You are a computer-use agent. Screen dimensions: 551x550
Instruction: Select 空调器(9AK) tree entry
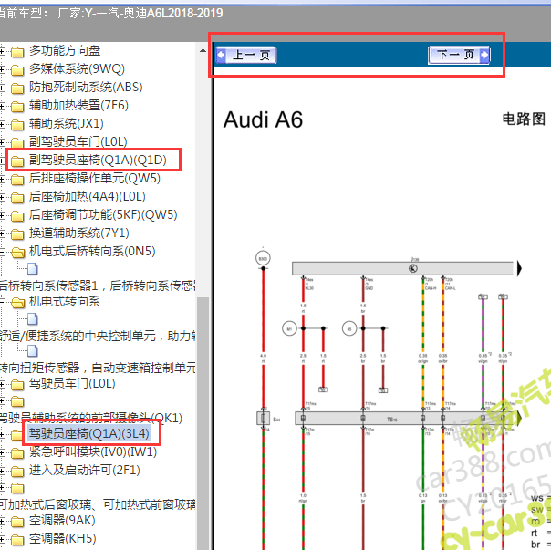[x=62, y=521]
